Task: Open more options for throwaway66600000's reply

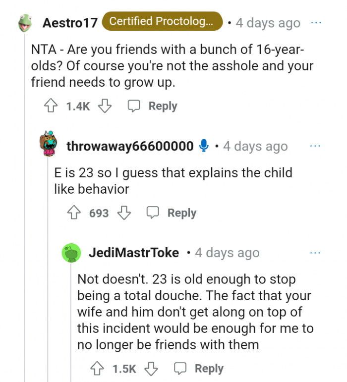Action: [315, 146]
